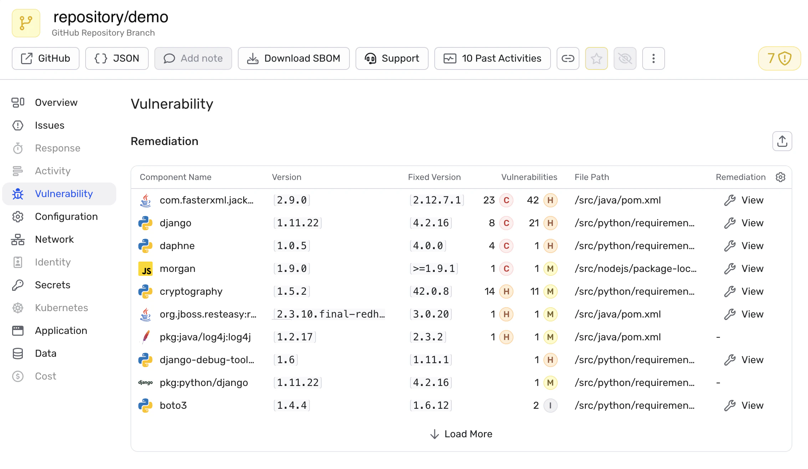View remediation for django-debug-toolbar

(x=744, y=360)
